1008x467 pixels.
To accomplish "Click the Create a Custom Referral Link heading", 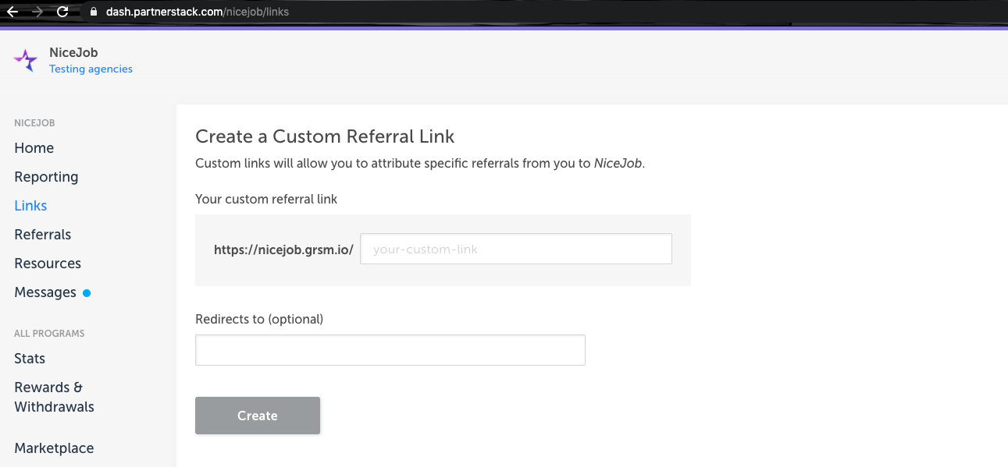I will (325, 136).
